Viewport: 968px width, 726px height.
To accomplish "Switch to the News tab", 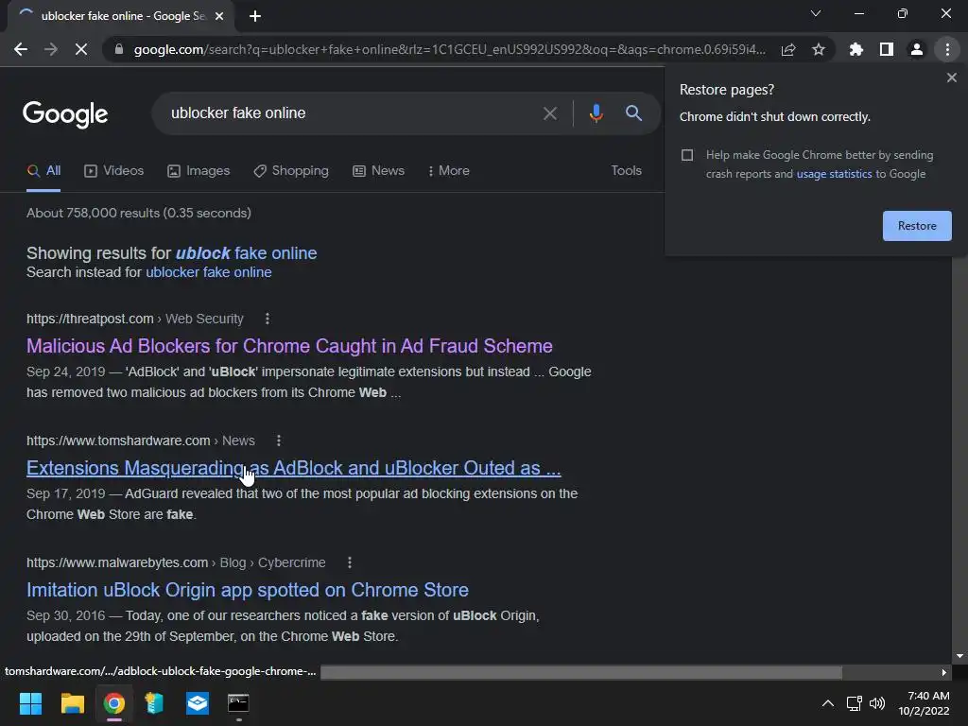I will (378, 171).
